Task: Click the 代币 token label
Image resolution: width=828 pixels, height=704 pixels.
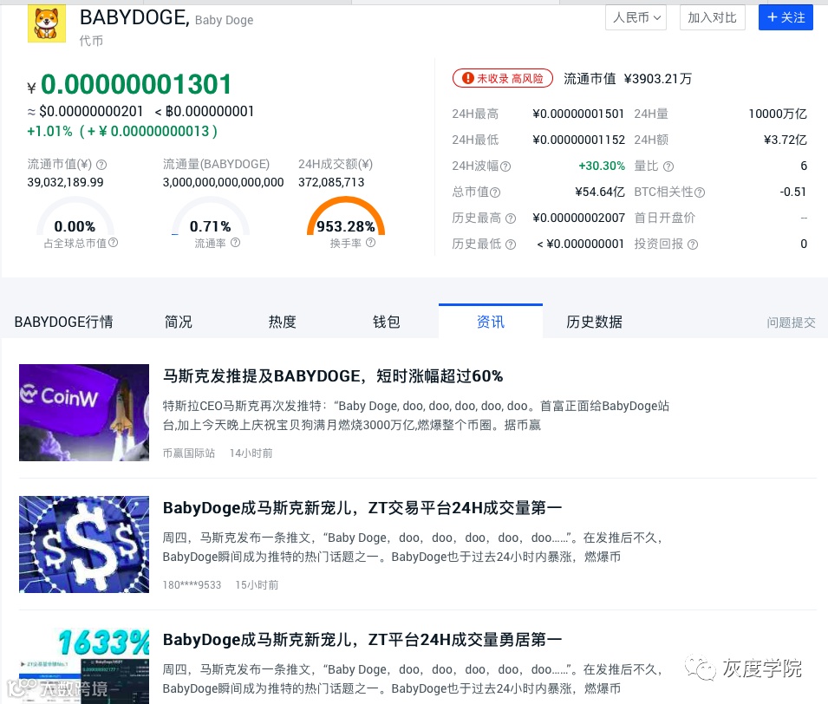Action: click(x=91, y=41)
